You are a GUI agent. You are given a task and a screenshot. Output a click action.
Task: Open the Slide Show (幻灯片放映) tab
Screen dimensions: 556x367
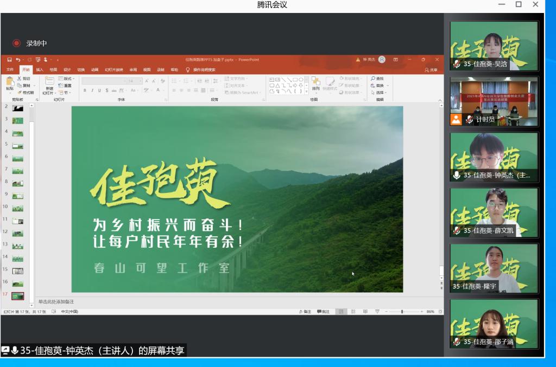click(x=114, y=70)
